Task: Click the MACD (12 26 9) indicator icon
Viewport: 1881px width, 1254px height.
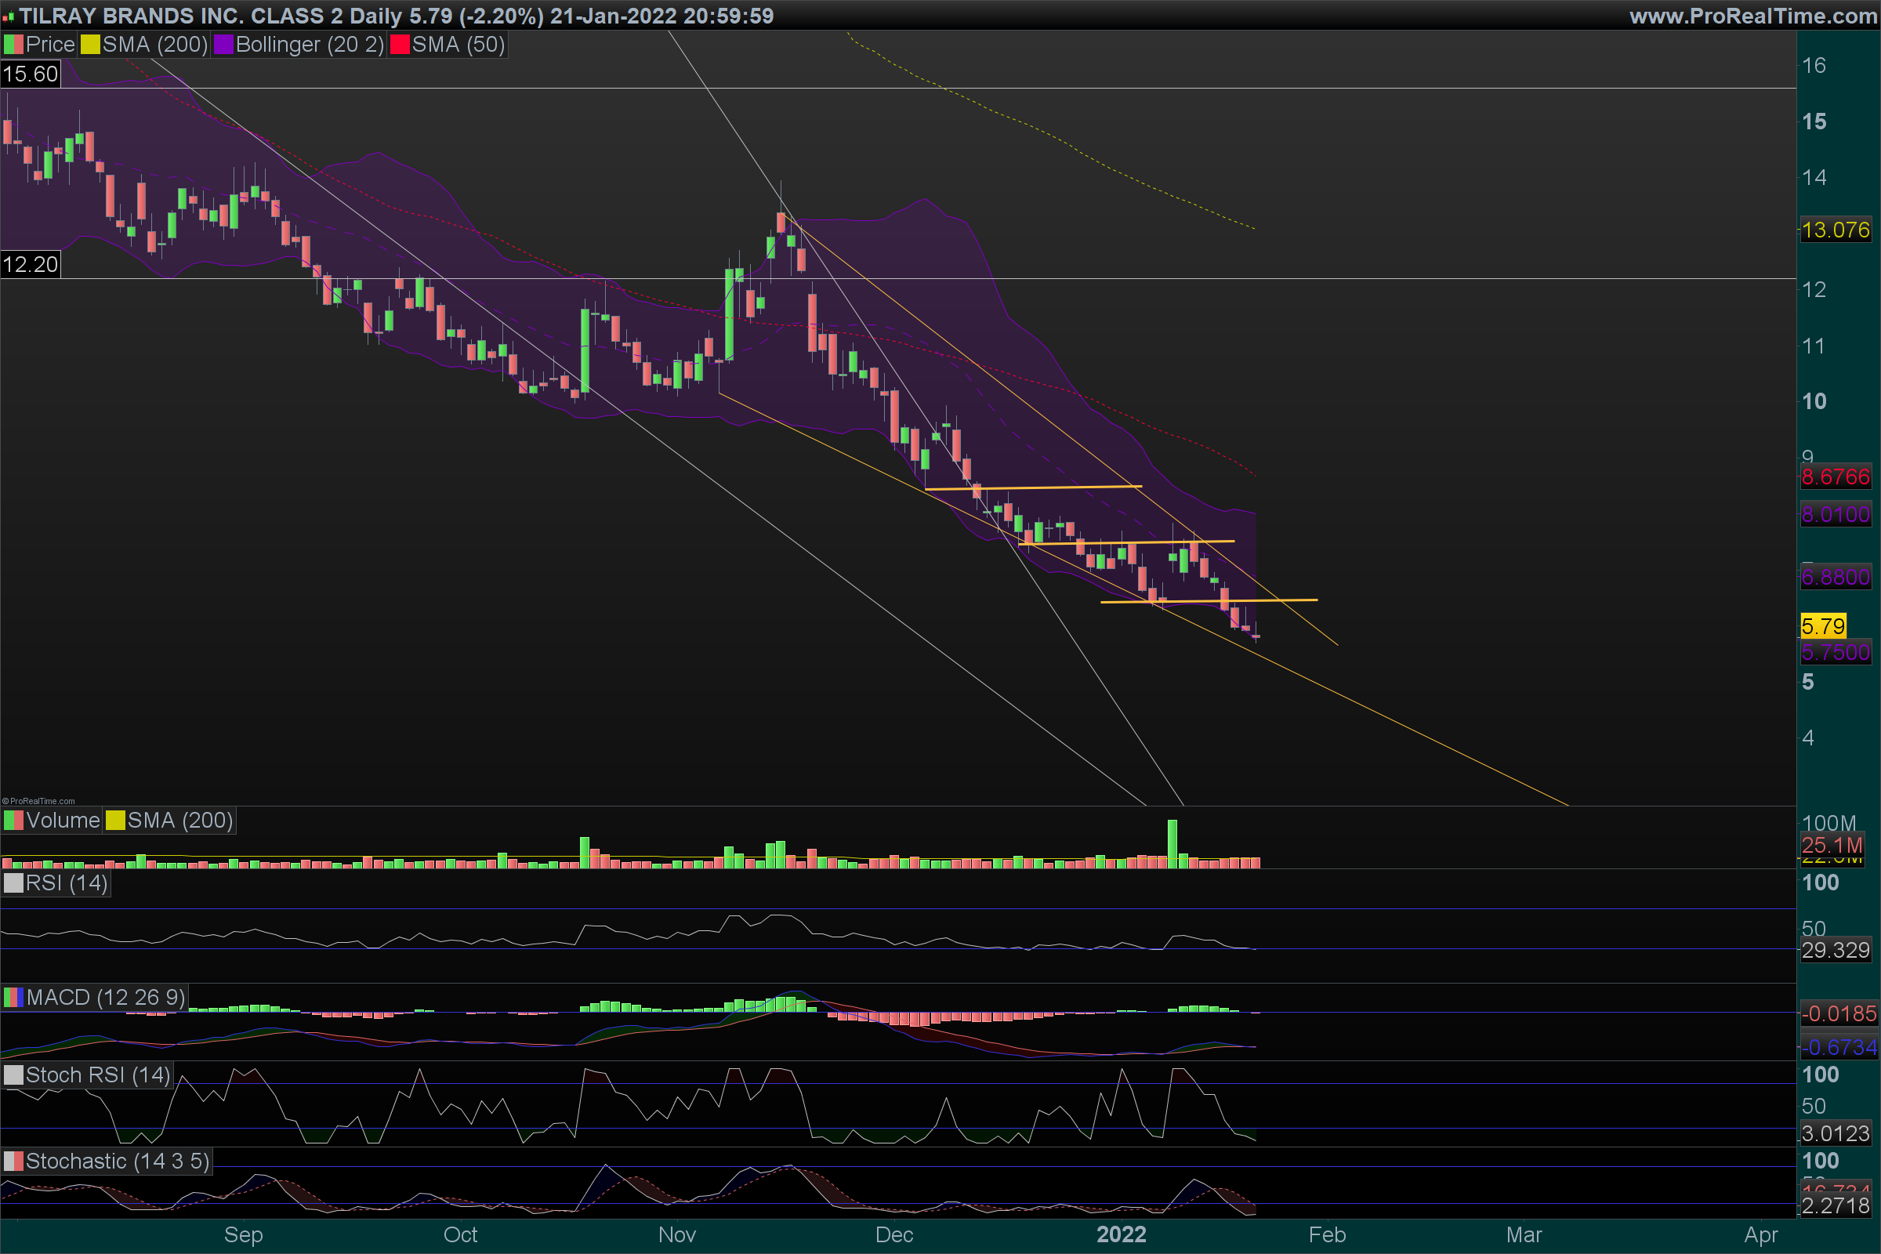Action: (x=13, y=997)
